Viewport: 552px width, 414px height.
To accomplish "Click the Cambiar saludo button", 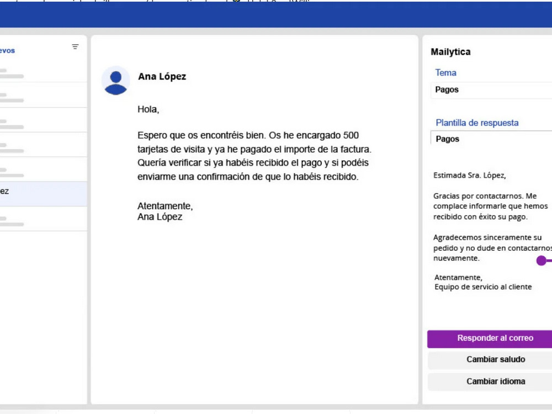I will tap(490, 360).
